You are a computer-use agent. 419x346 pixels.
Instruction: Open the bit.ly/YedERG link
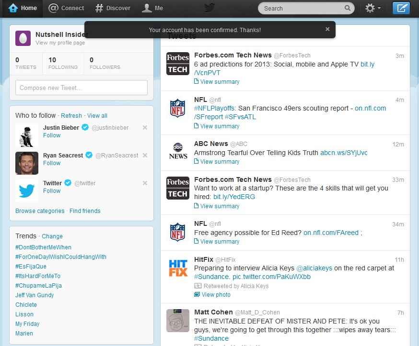[x=234, y=197]
